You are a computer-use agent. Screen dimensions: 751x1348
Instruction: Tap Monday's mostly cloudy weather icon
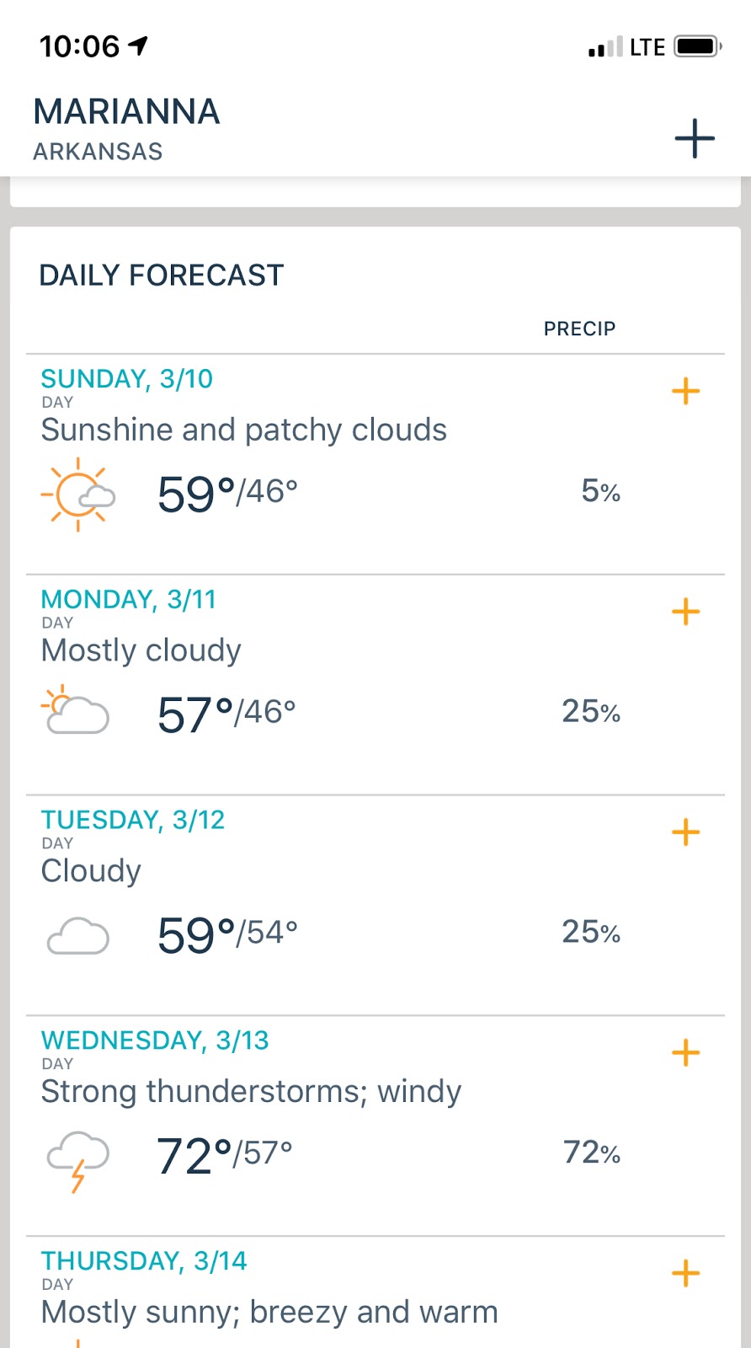coord(76,713)
